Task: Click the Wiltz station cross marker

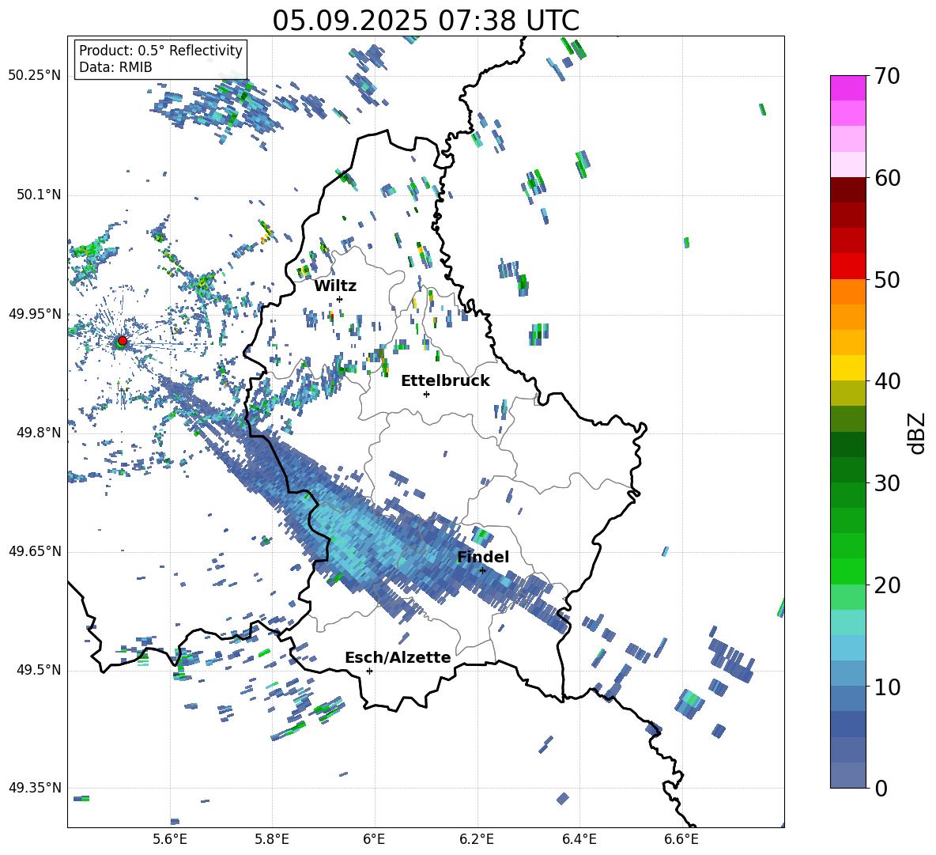Action: coord(340,299)
